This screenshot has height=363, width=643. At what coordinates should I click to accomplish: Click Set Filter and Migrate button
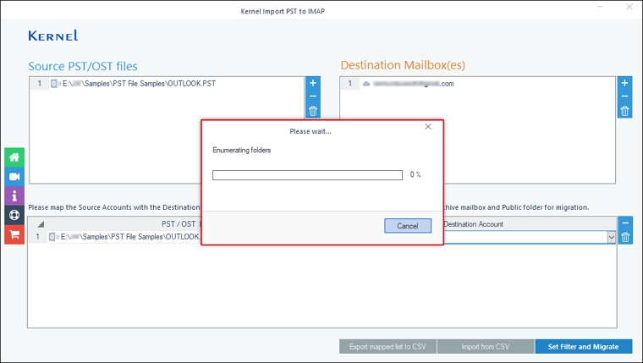point(583,347)
